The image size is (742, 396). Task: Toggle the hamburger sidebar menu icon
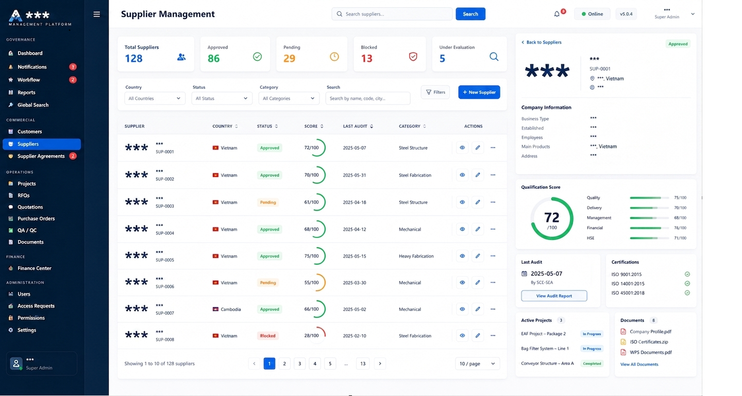pyautogui.click(x=96, y=14)
